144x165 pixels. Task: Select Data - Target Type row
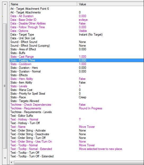click(77, 35)
